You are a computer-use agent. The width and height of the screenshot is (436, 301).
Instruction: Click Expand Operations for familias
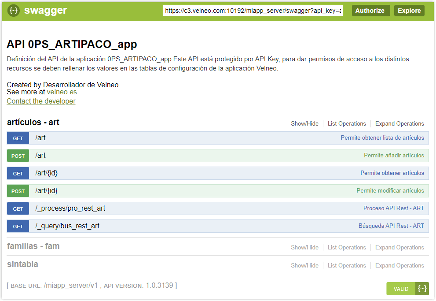399,248
